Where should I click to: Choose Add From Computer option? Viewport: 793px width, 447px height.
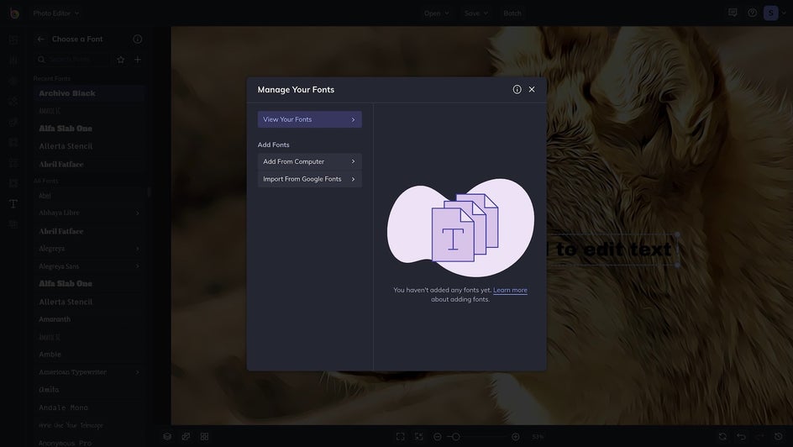click(x=309, y=161)
